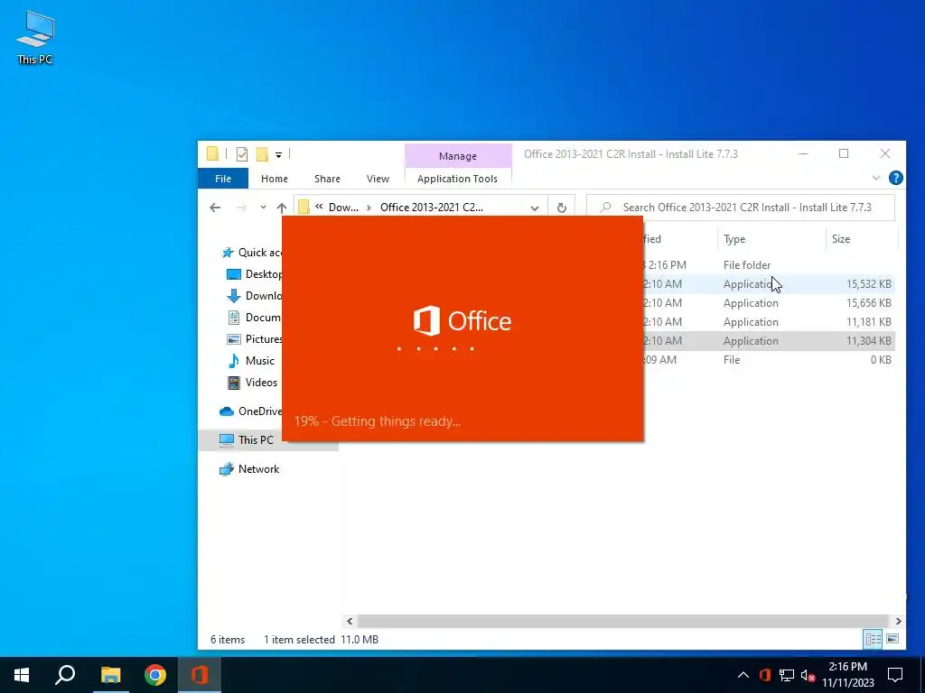The width and height of the screenshot is (925, 693).
Task: Open the Windows Start menu
Action: tap(22, 675)
